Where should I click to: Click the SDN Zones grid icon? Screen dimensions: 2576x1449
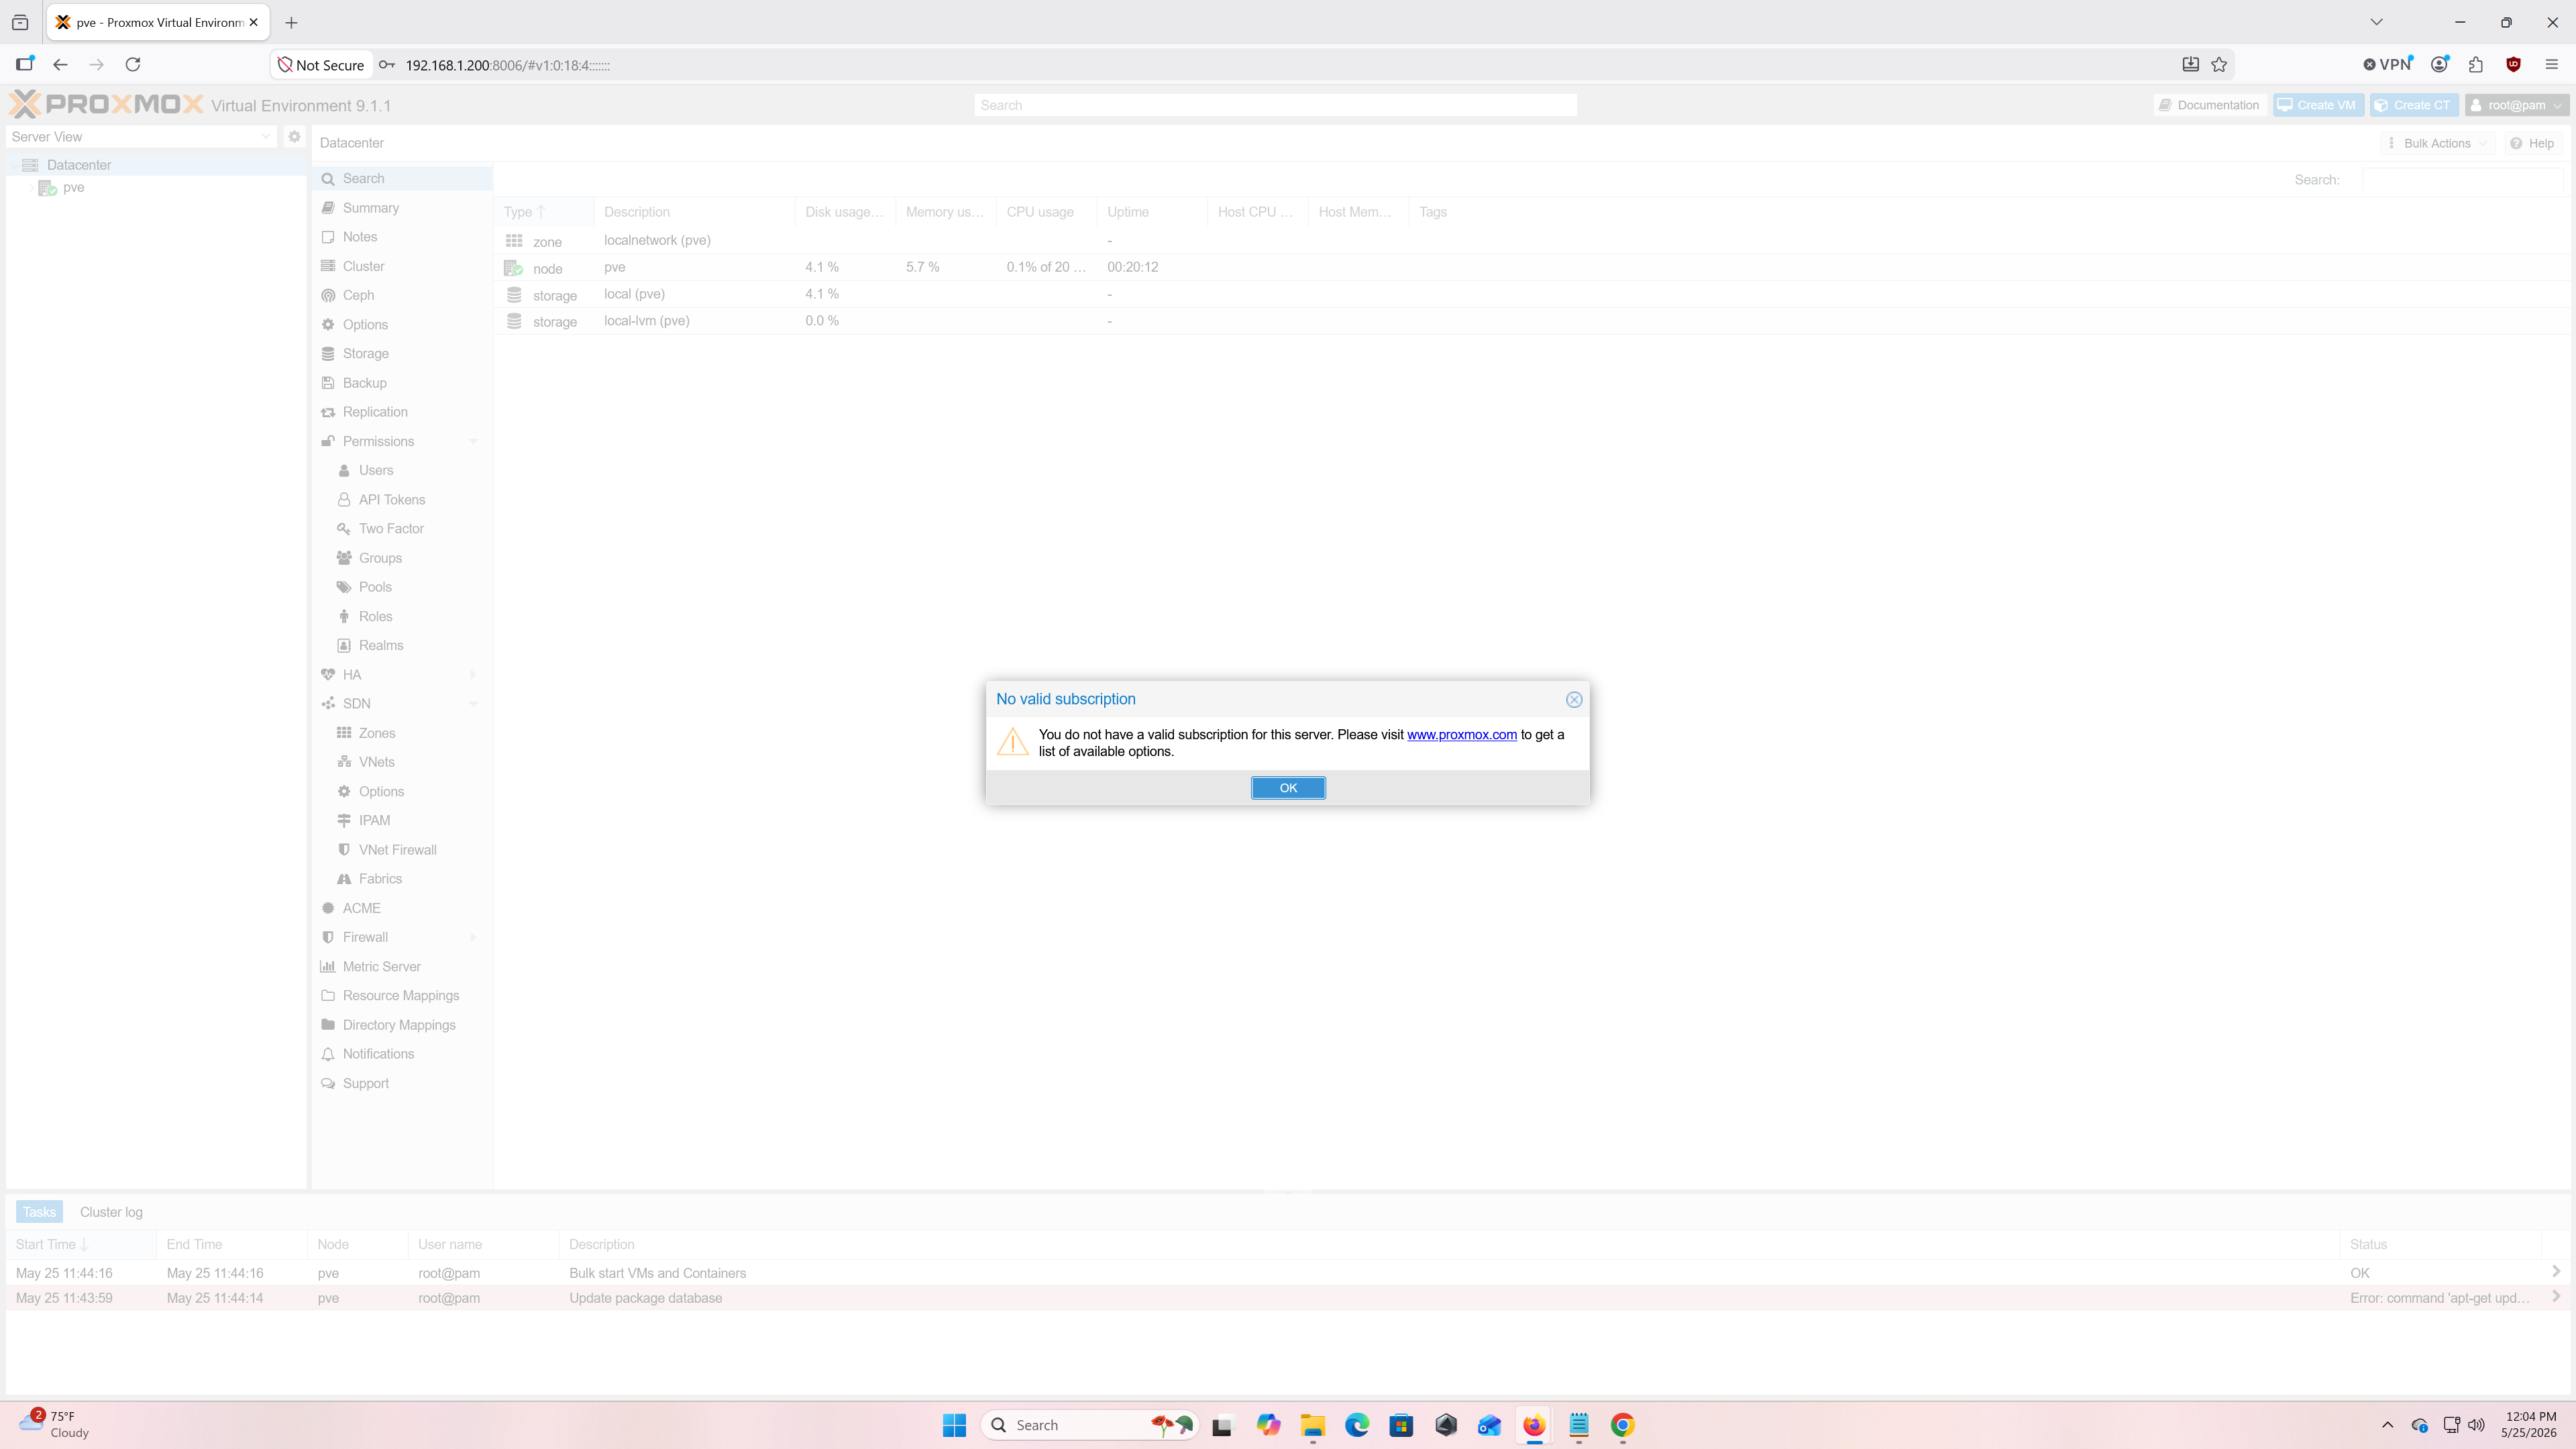344,733
